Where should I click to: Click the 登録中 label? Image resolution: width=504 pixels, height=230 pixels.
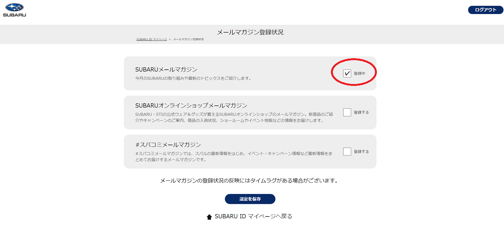359,73
